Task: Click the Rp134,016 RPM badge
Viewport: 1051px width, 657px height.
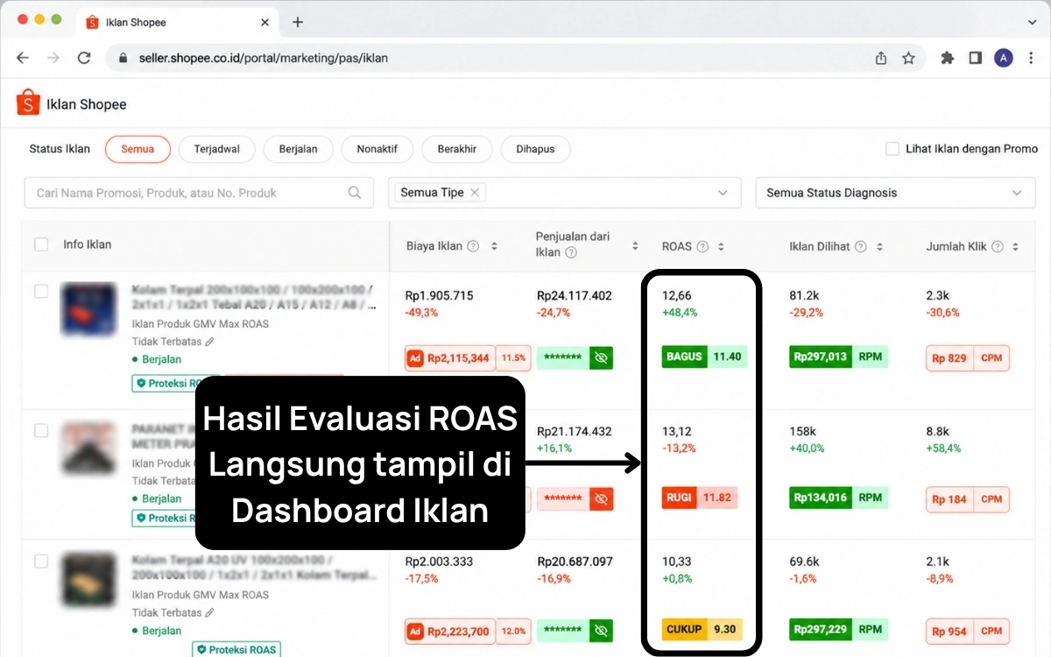Action: click(839, 498)
